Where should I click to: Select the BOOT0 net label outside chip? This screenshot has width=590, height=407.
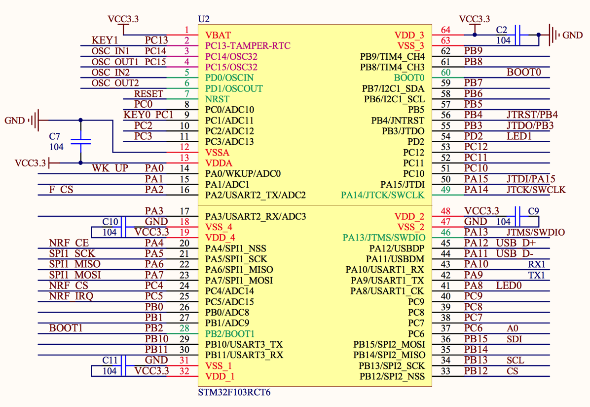pos(524,72)
